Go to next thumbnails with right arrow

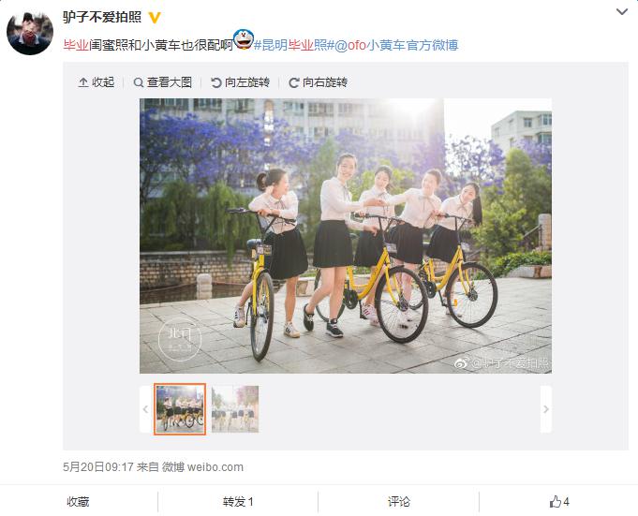545,409
